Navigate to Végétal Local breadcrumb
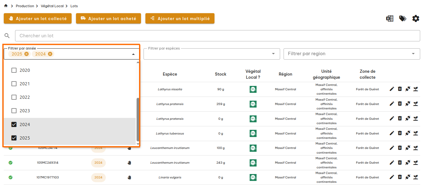The image size is (423, 185). (x=52, y=6)
